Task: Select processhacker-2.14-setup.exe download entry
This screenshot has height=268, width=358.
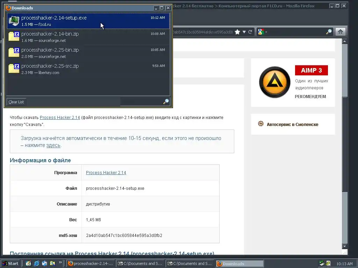Action: coord(88,21)
